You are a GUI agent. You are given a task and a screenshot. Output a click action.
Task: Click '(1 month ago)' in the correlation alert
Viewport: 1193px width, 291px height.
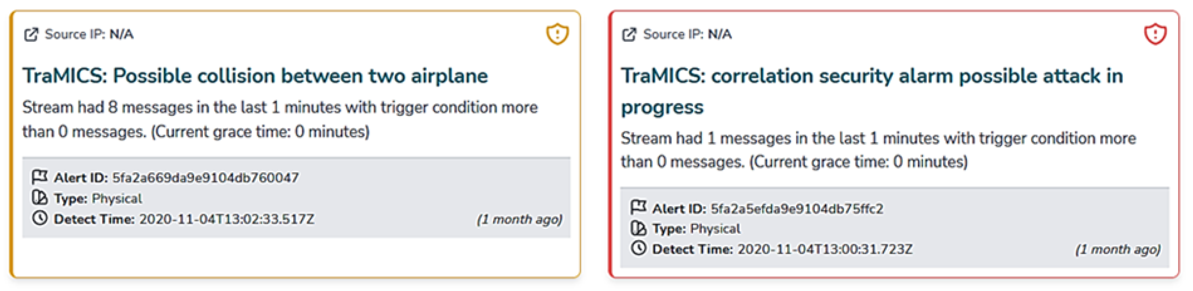coord(1117,249)
